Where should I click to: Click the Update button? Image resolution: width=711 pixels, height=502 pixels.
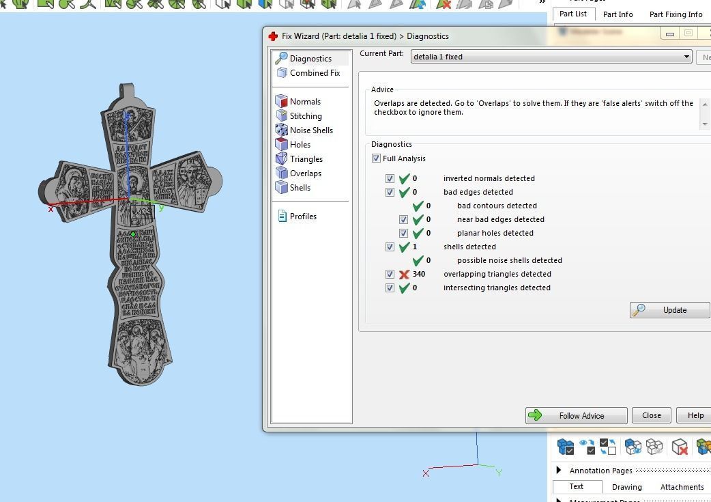[669, 310]
